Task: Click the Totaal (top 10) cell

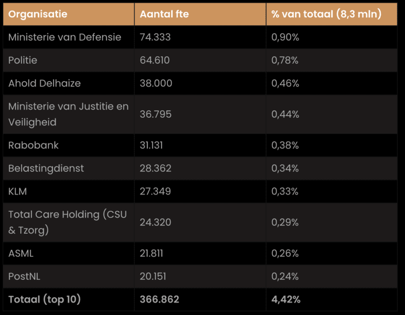Action: coord(44,299)
